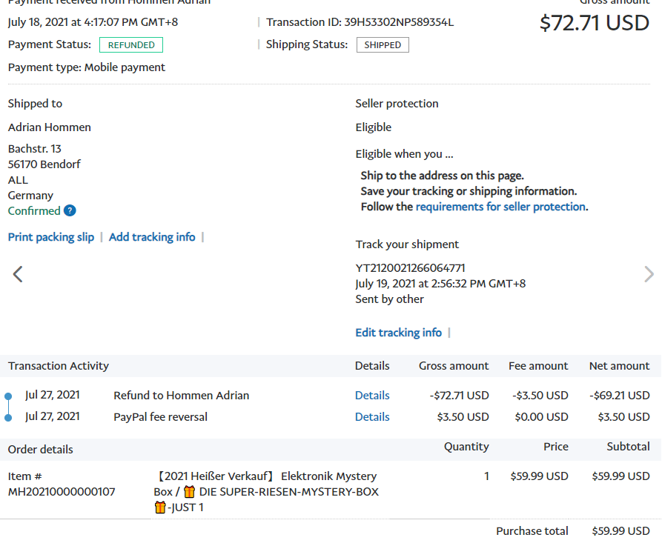Select the timeline dot for Refund entry
The image size is (662, 546).
[x=8, y=396]
